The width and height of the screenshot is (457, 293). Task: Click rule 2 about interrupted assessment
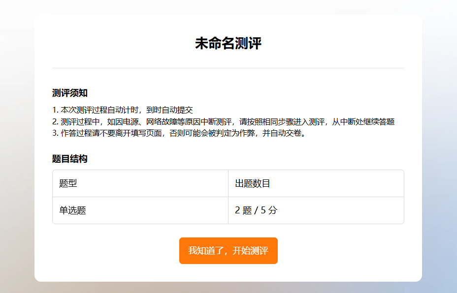(223, 121)
